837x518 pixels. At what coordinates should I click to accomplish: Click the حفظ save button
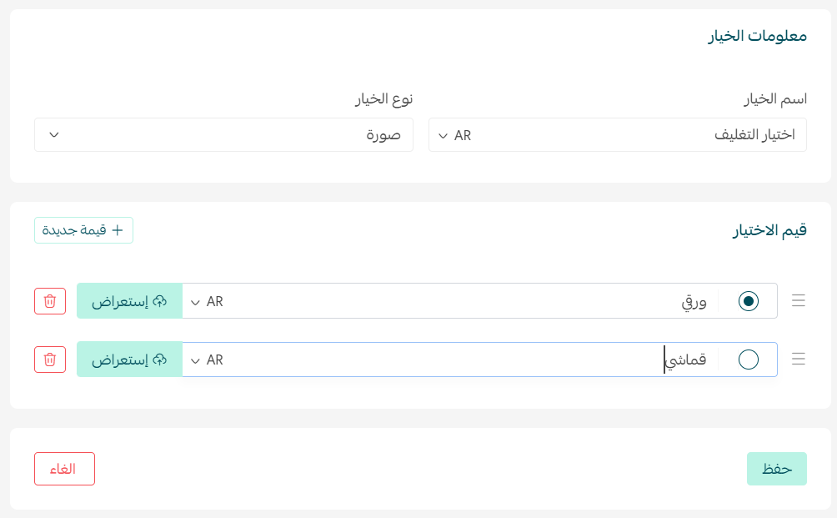coord(776,469)
